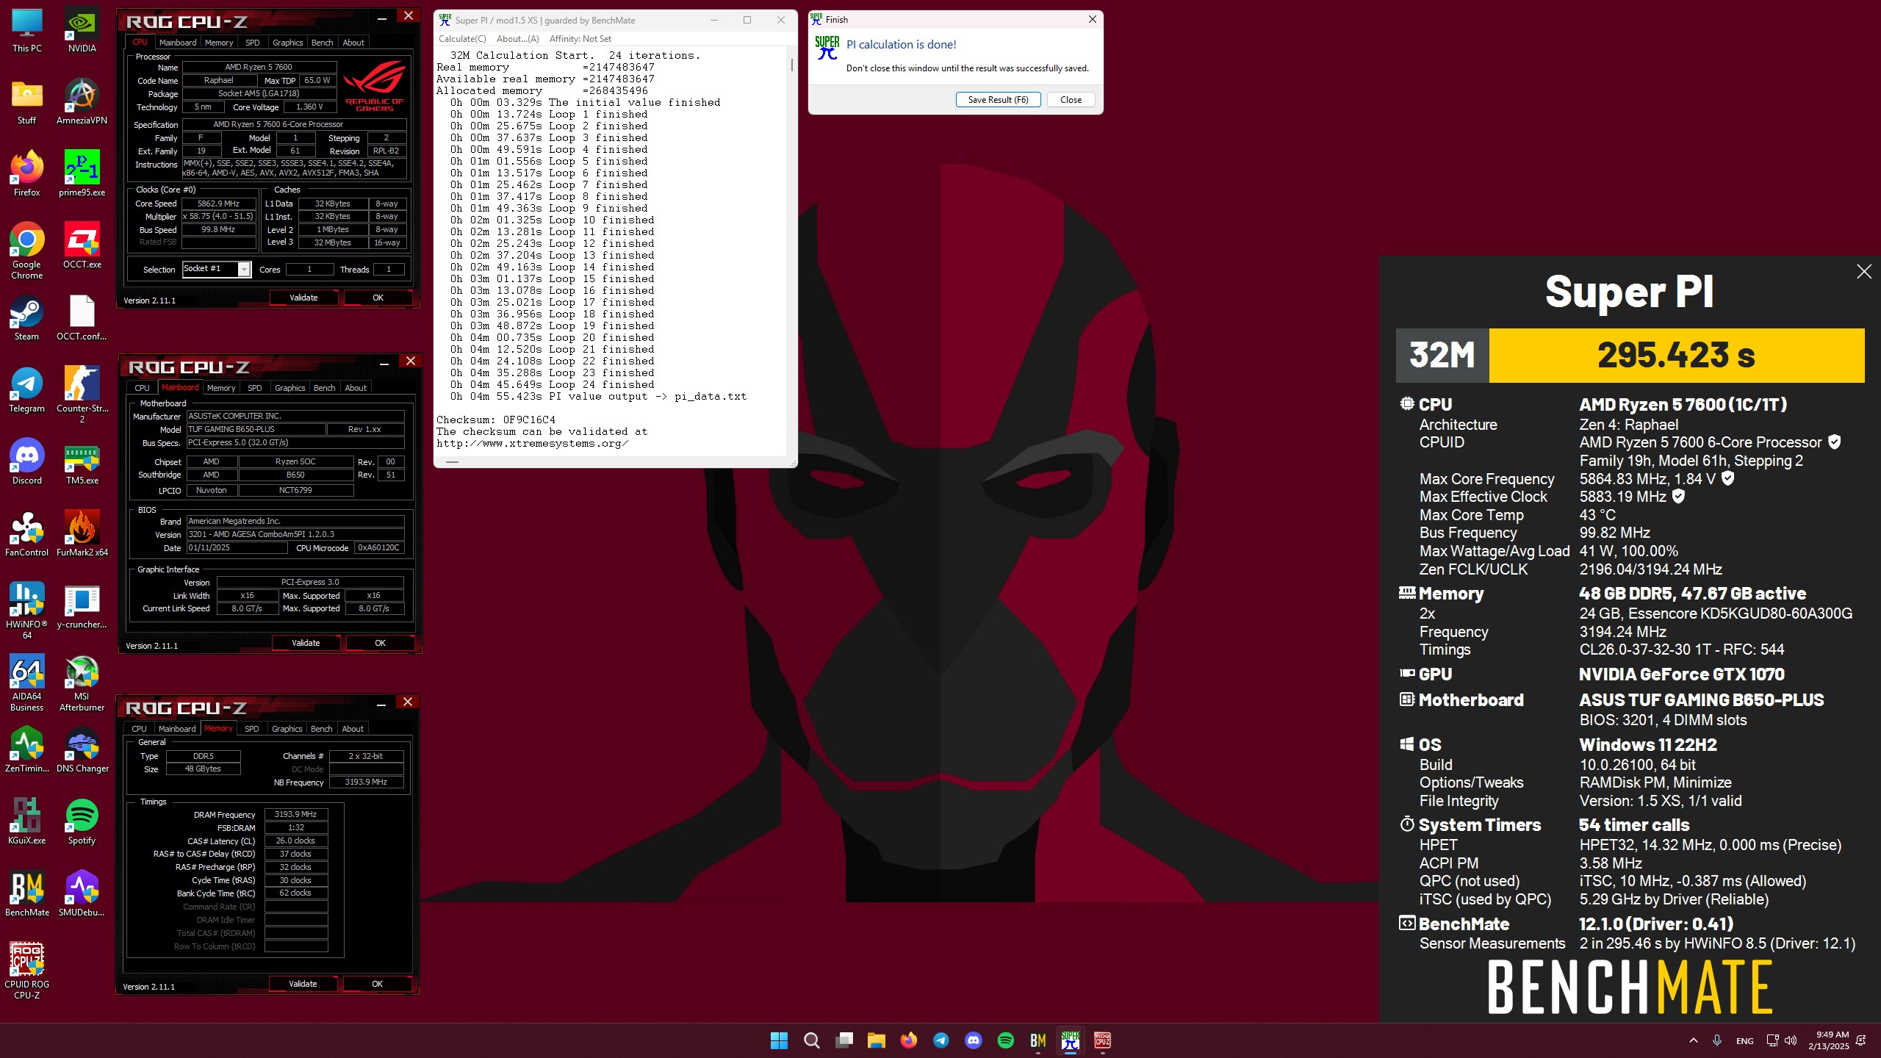Open About tab in Memory CPU-Z window
The width and height of the screenshot is (1881, 1058).
(353, 729)
